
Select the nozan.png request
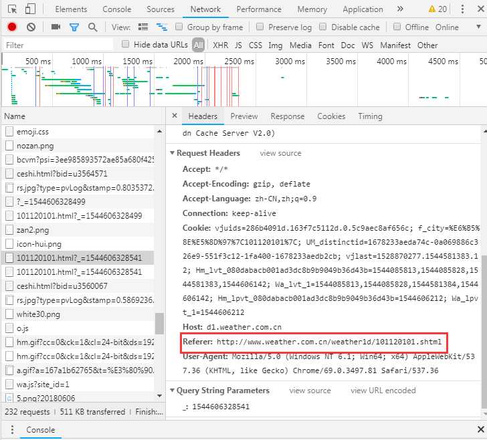click(x=79, y=146)
